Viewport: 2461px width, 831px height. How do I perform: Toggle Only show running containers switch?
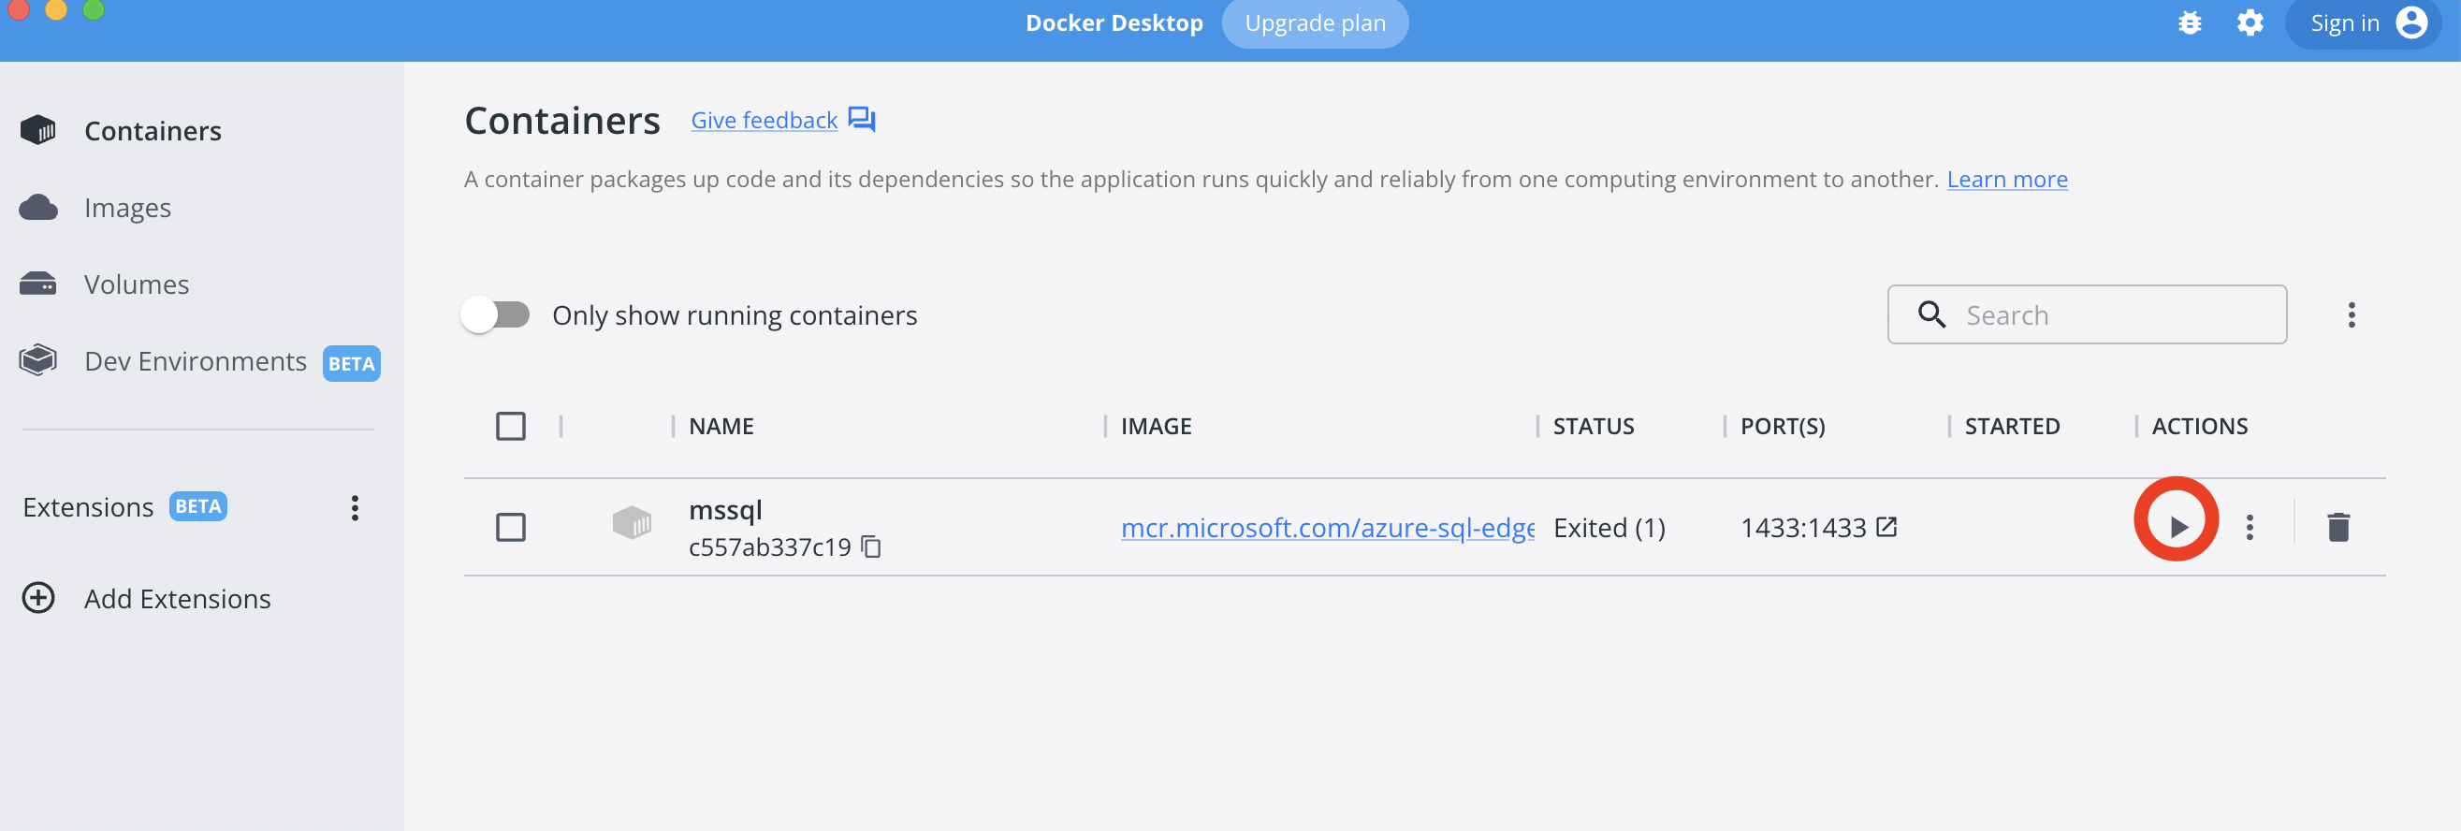point(495,314)
